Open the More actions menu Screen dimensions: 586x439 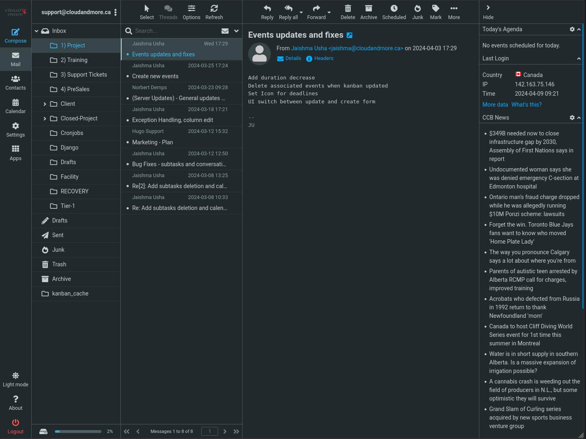point(454,12)
